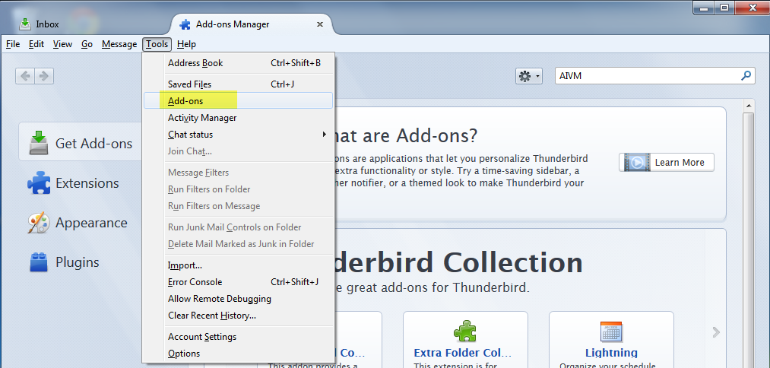The width and height of the screenshot is (770, 368).
Task: Click the Lightning calendar icon
Action: [x=611, y=332]
